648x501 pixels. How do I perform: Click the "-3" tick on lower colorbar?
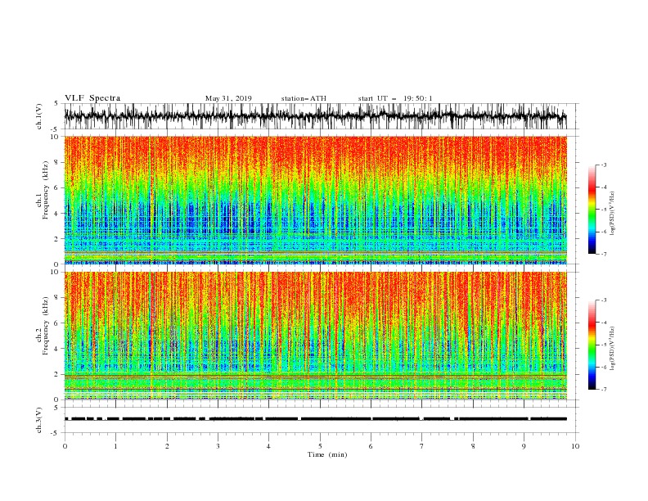[603, 300]
